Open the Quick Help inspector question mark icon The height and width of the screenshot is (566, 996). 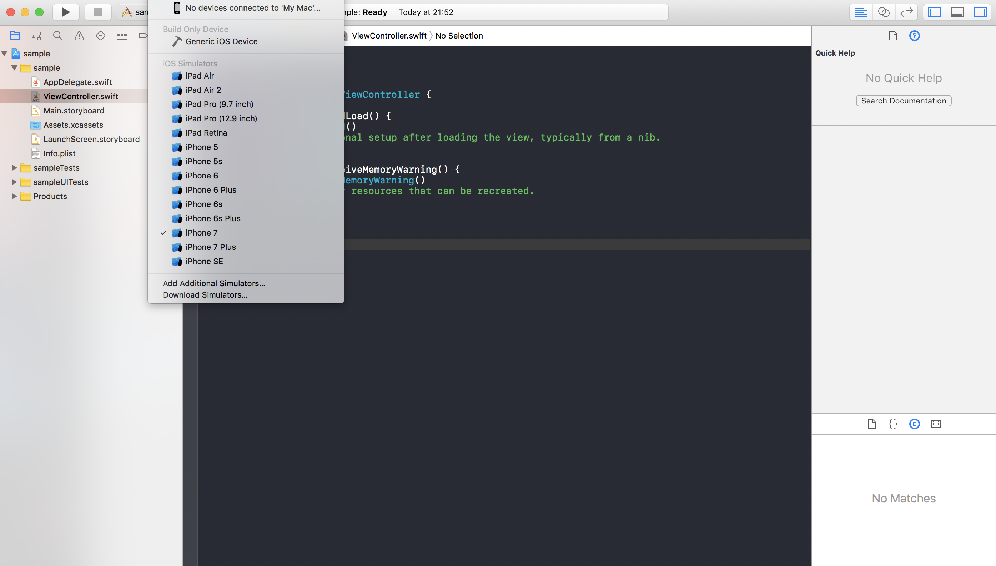click(914, 35)
